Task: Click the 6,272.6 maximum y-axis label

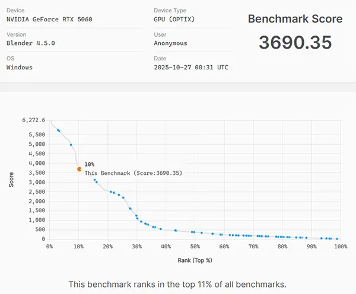Action: click(x=34, y=120)
